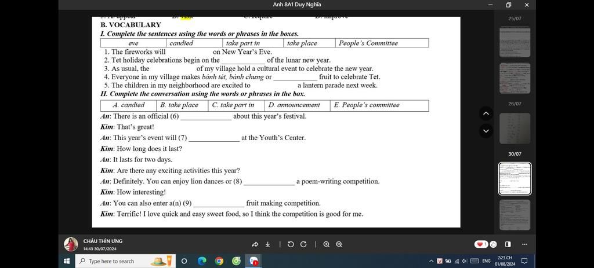Toggle the thumbnail sidebar panel icon

(508, 244)
